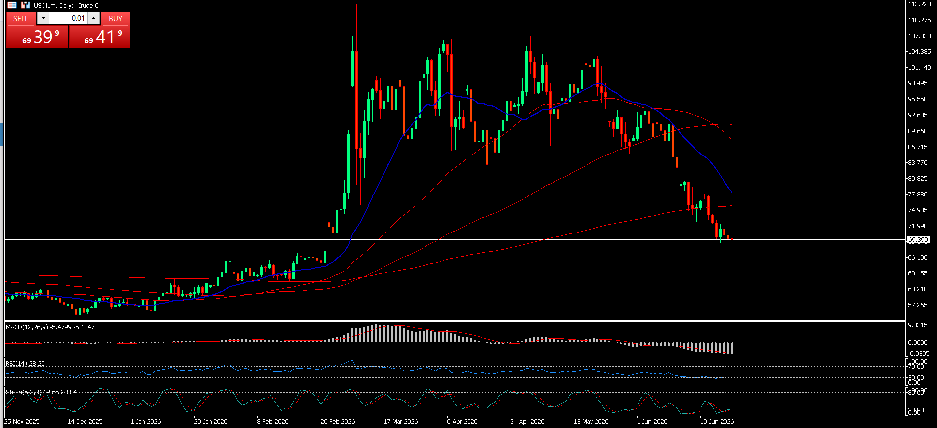
Task: Click the 57.265 price axis label
Action: [918, 305]
